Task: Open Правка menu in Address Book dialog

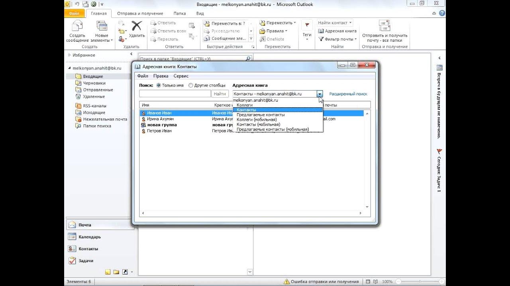Action: point(161,76)
